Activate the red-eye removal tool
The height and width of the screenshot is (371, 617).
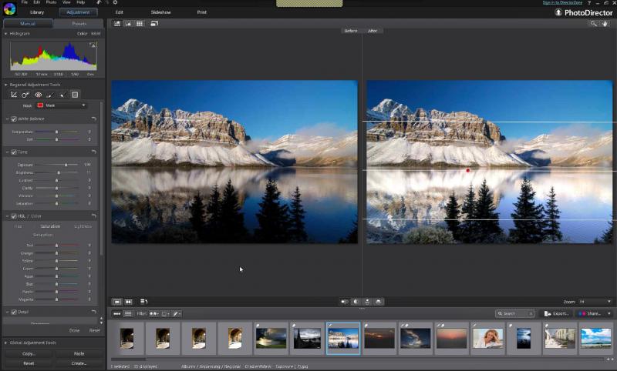pos(38,95)
